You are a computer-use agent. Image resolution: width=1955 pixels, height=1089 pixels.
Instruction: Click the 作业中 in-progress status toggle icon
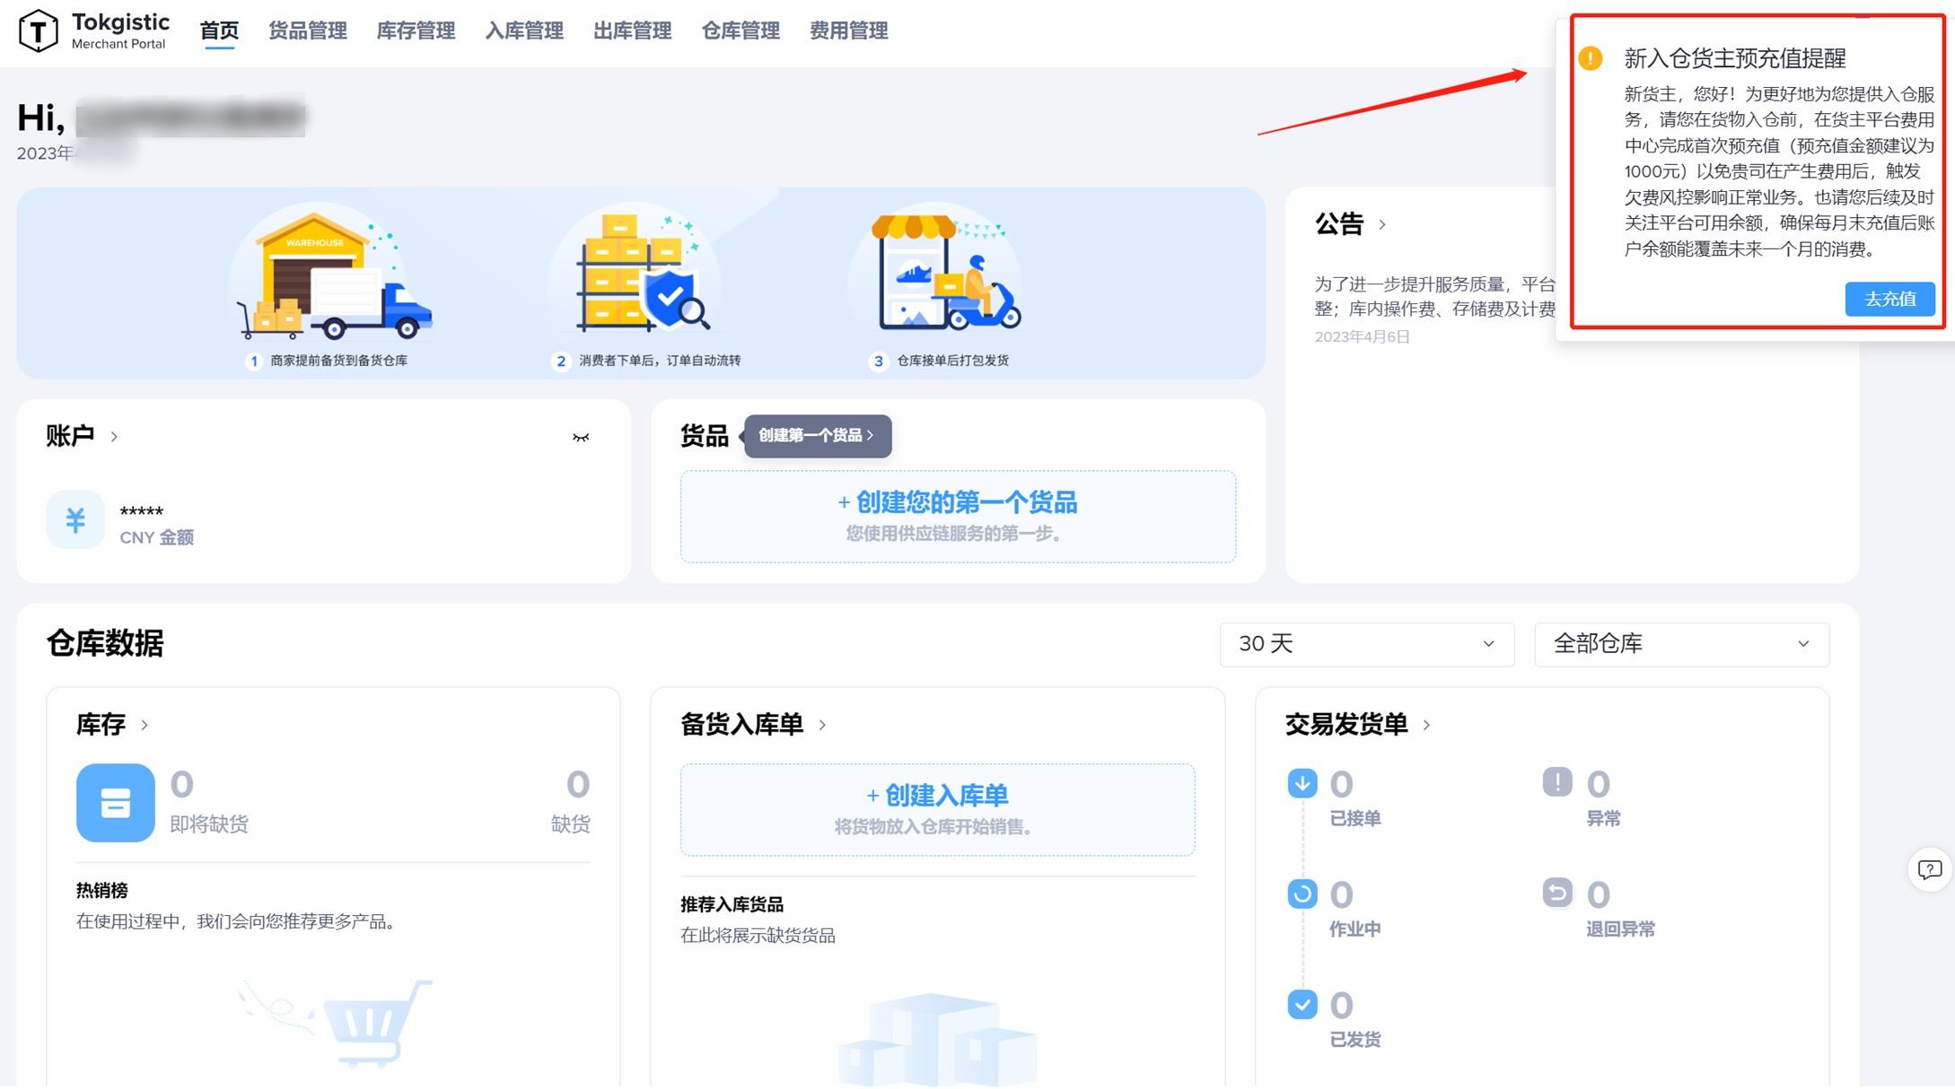1302,893
